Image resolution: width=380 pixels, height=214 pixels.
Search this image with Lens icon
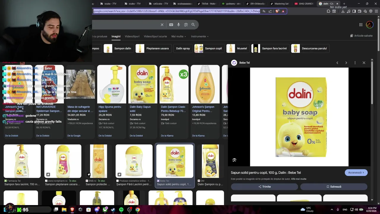235,160
